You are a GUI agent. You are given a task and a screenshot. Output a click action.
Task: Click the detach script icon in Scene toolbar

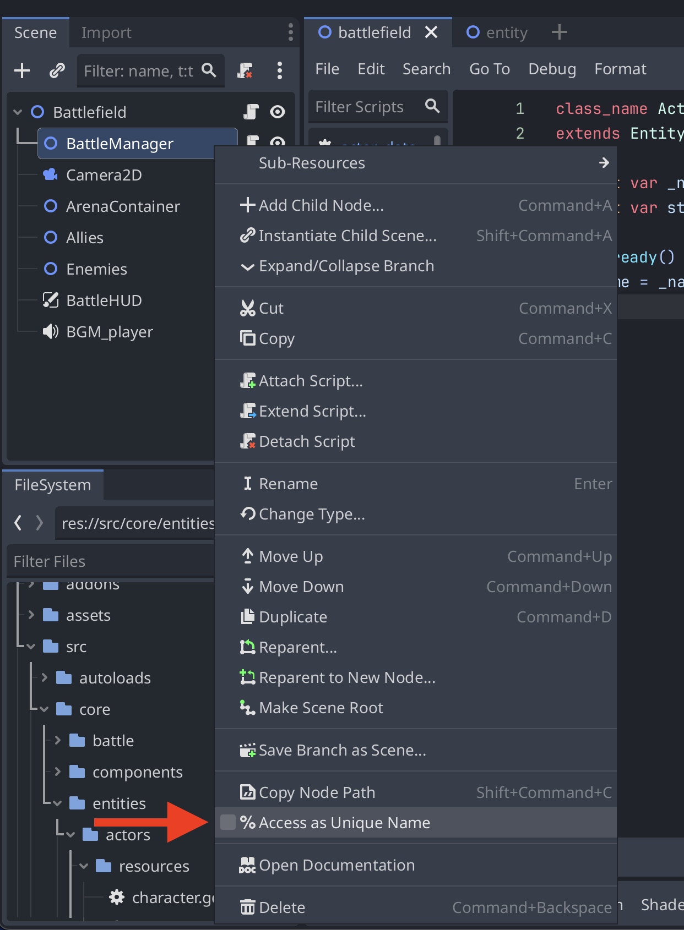pyautogui.click(x=245, y=70)
